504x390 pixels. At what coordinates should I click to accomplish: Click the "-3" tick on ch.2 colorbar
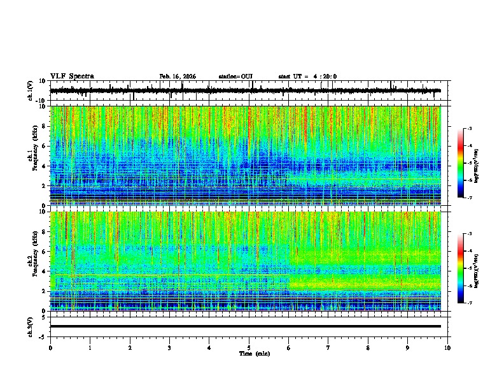pyautogui.click(x=469, y=234)
